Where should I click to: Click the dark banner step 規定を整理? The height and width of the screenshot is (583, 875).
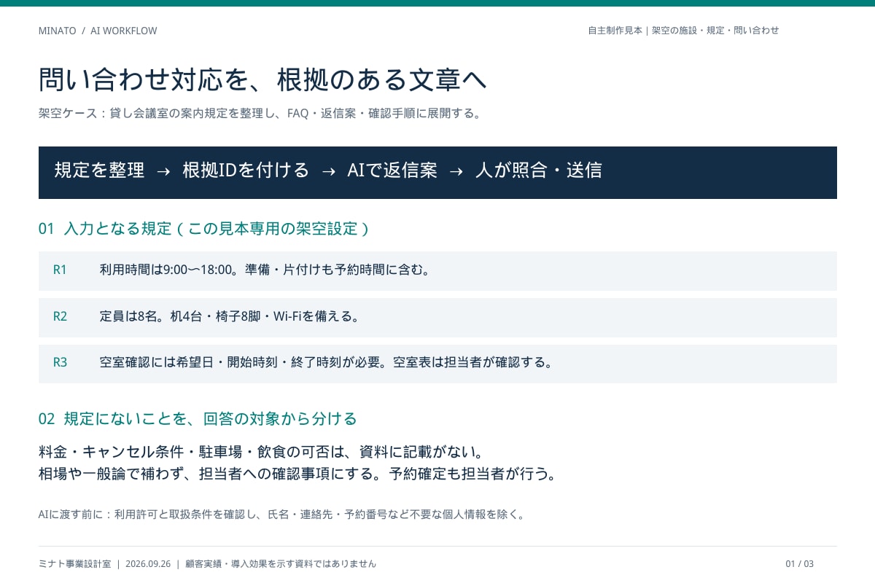pos(99,171)
